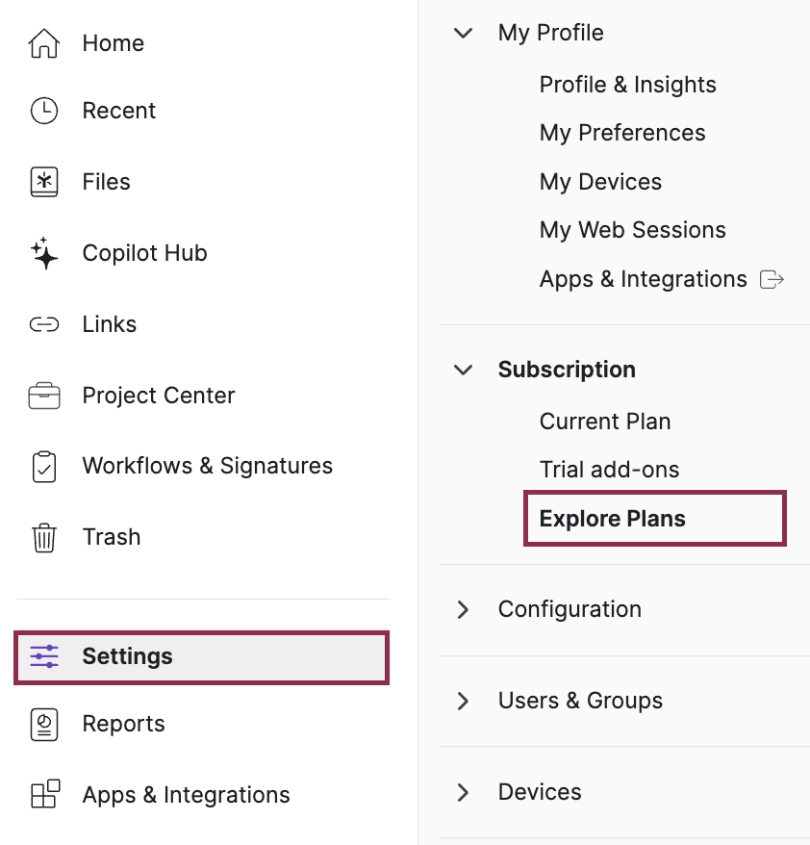Click the Links chain icon

pyautogui.click(x=44, y=324)
